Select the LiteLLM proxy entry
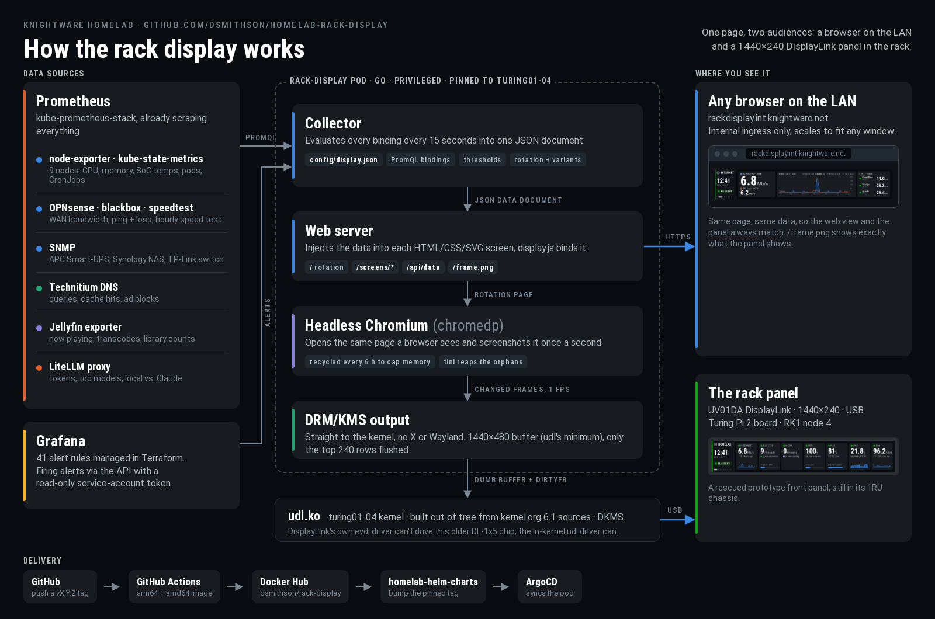This screenshot has width=935, height=619. (131, 371)
